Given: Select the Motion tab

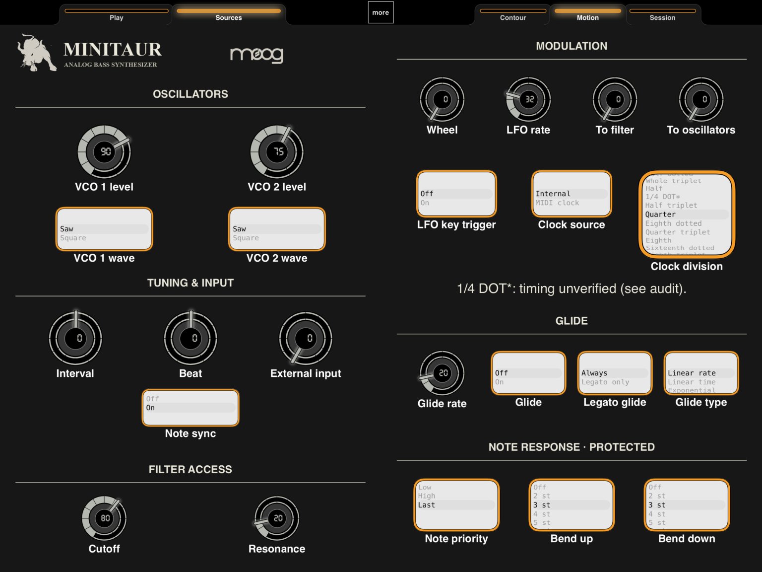Looking at the screenshot, I should click(x=588, y=14).
